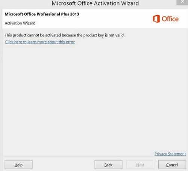Viewport: 188px width, 171px height.
Task: Go Back to the previous wizard step
Action: (x=108, y=165)
